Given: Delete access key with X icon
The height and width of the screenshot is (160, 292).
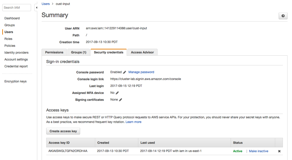Looking at the screenshot, I should [279, 151].
